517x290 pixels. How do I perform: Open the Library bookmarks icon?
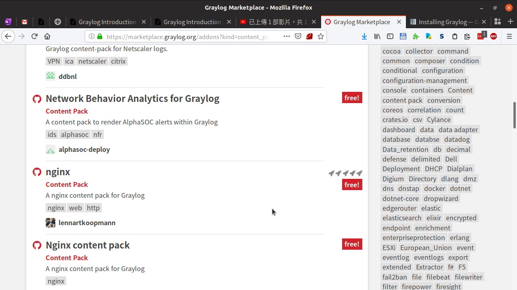click(377, 36)
